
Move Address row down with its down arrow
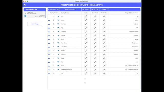click(x=58, y=24)
